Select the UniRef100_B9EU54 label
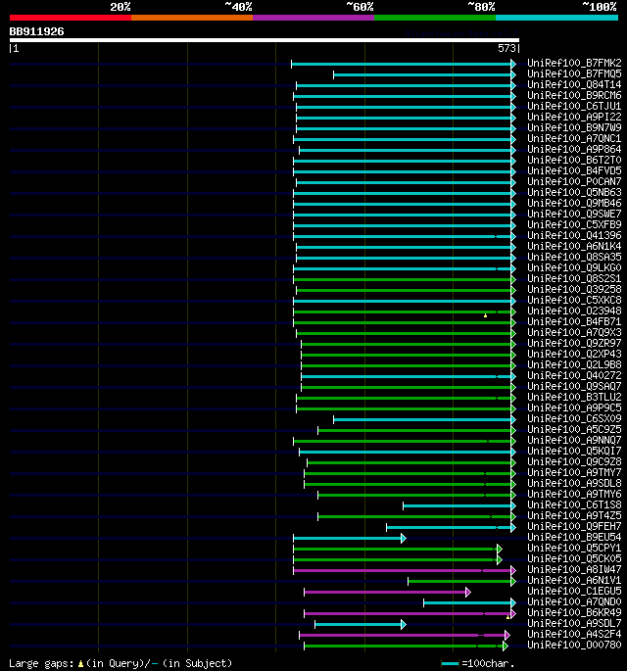Viewport: 627px width, 671px height. pyautogui.click(x=574, y=537)
